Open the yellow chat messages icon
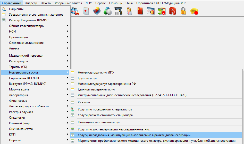244x144 pixels. [194, 11]
